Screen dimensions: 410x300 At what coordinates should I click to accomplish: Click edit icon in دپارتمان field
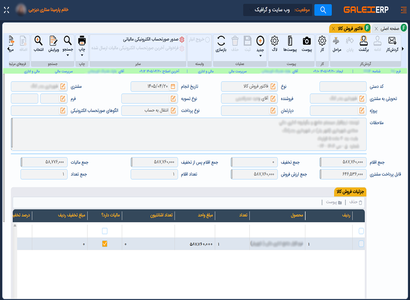click(x=273, y=111)
